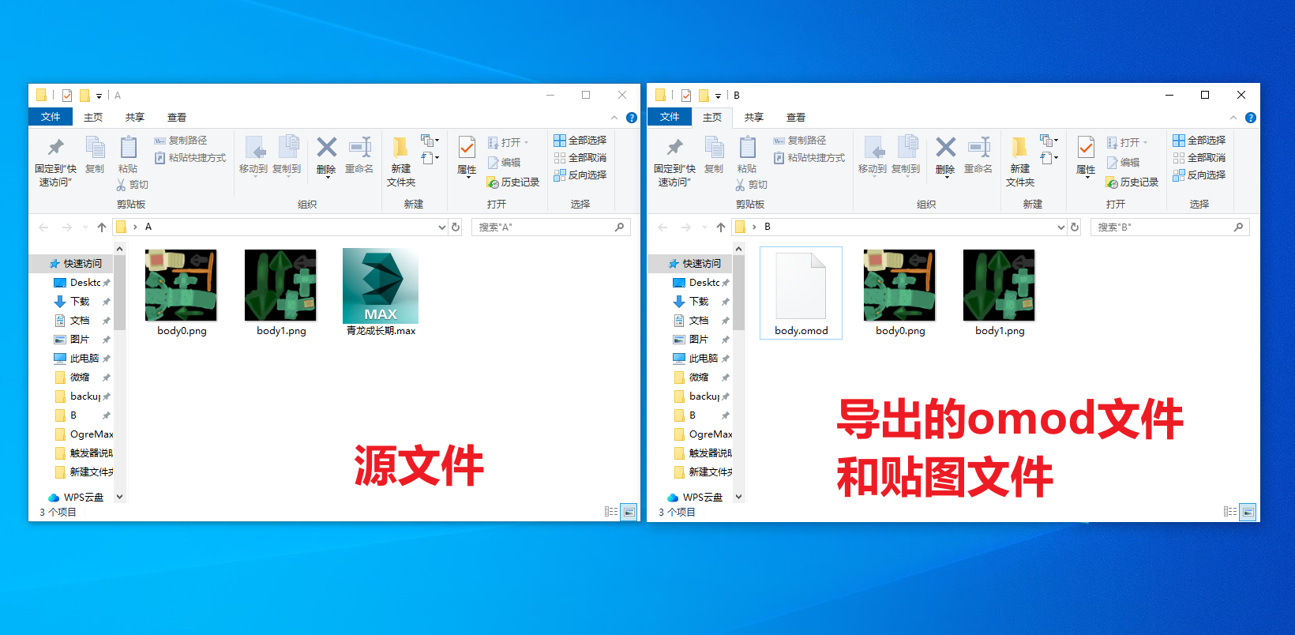Click Move to (移动到) in window A
Image resolution: width=1295 pixels, height=635 pixels.
[253, 155]
